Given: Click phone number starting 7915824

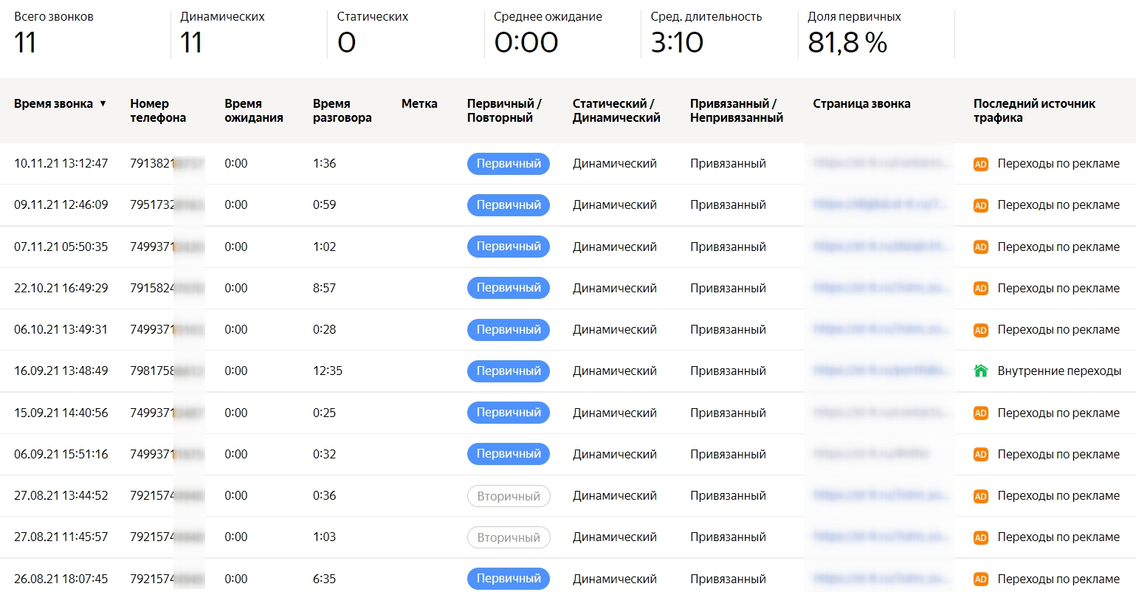Looking at the screenshot, I should 167,288.
